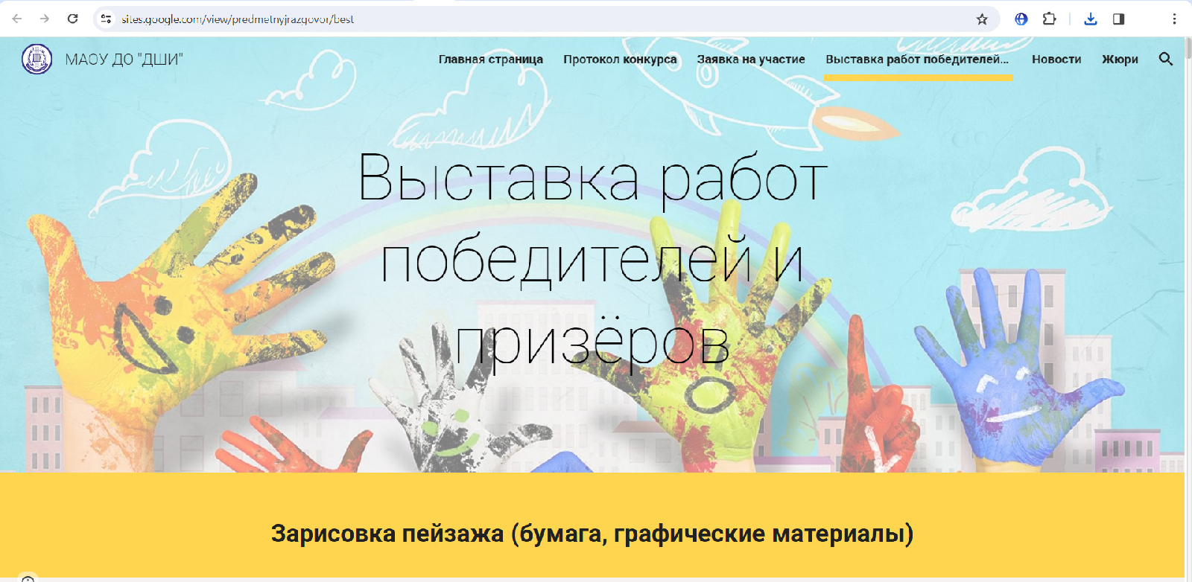Go to МАОУ ДО "ДШИ" site title
The image size is (1192, 582).
click(x=124, y=60)
